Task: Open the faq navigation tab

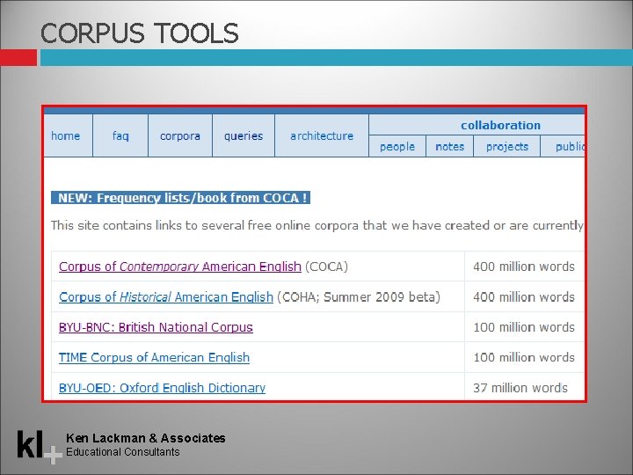Action: pos(120,135)
